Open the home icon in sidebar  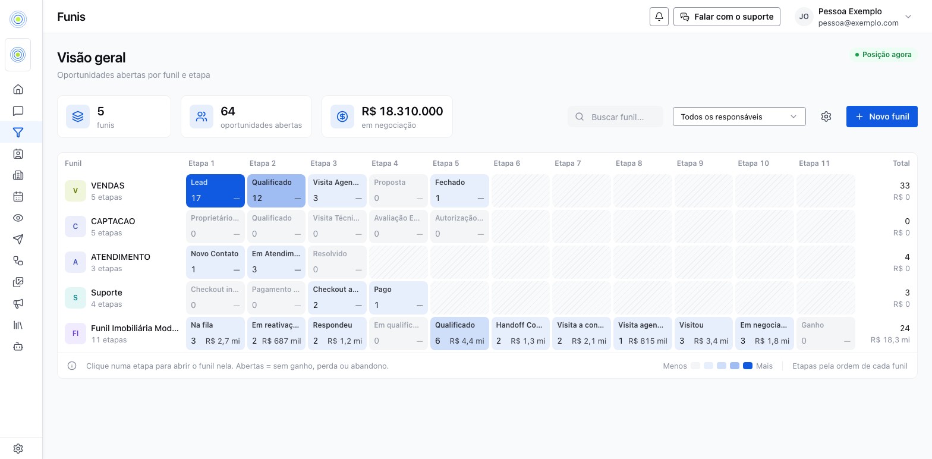tap(18, 89)
